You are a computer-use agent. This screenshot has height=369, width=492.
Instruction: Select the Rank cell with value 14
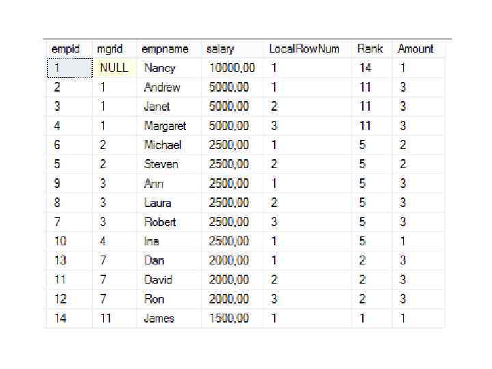pyautogui.click(x=366, y=68)
